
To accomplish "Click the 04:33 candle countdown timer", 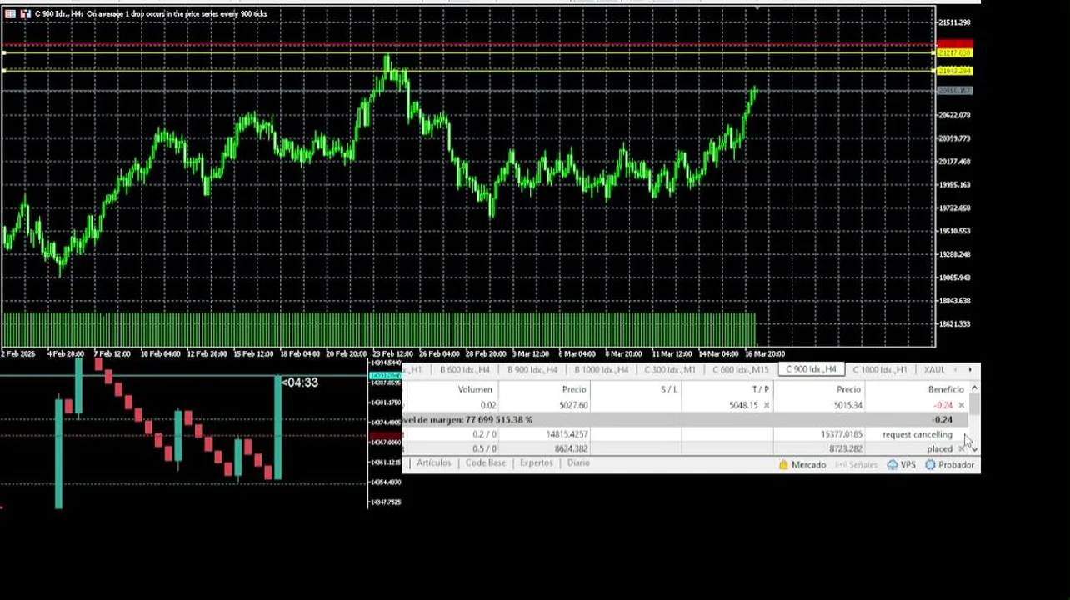I will click(x=300, y=382).
